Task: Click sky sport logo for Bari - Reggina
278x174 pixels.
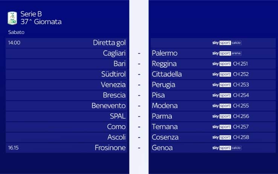Action: 221,64
